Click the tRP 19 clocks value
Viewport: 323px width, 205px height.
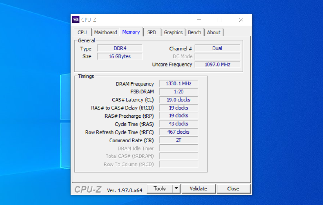(179, 116)
